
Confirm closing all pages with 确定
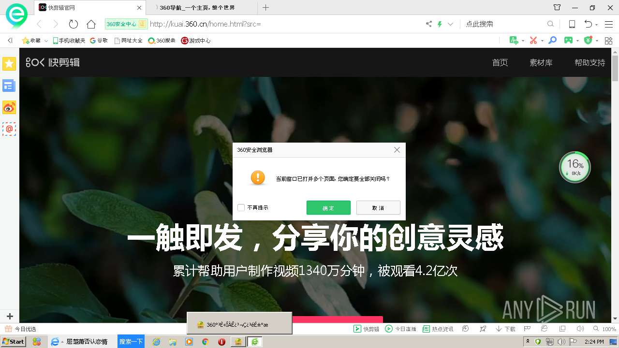(328, 208)
